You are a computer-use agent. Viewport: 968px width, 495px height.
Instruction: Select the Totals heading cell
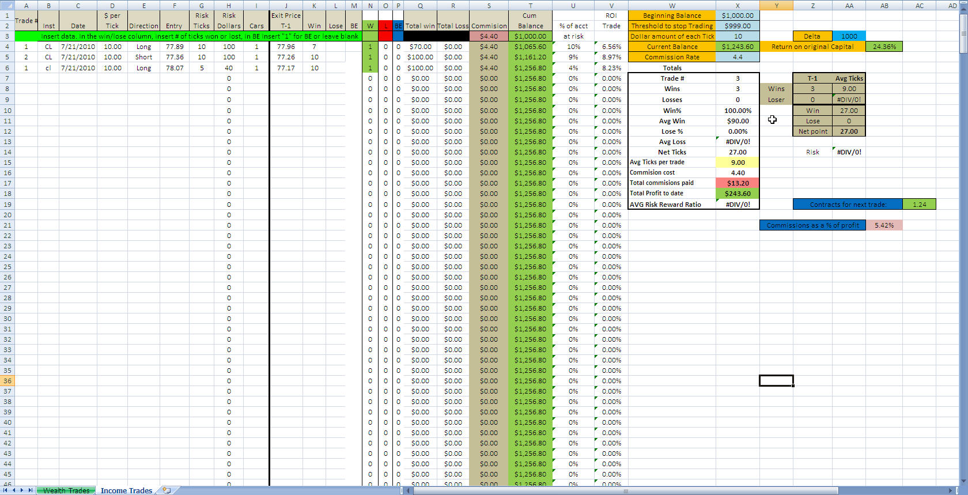tap(672, 68)
